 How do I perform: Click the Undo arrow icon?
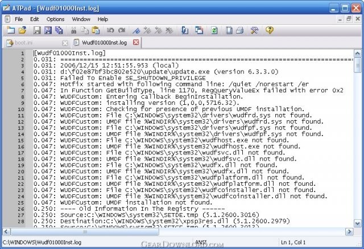pos(110,30)
